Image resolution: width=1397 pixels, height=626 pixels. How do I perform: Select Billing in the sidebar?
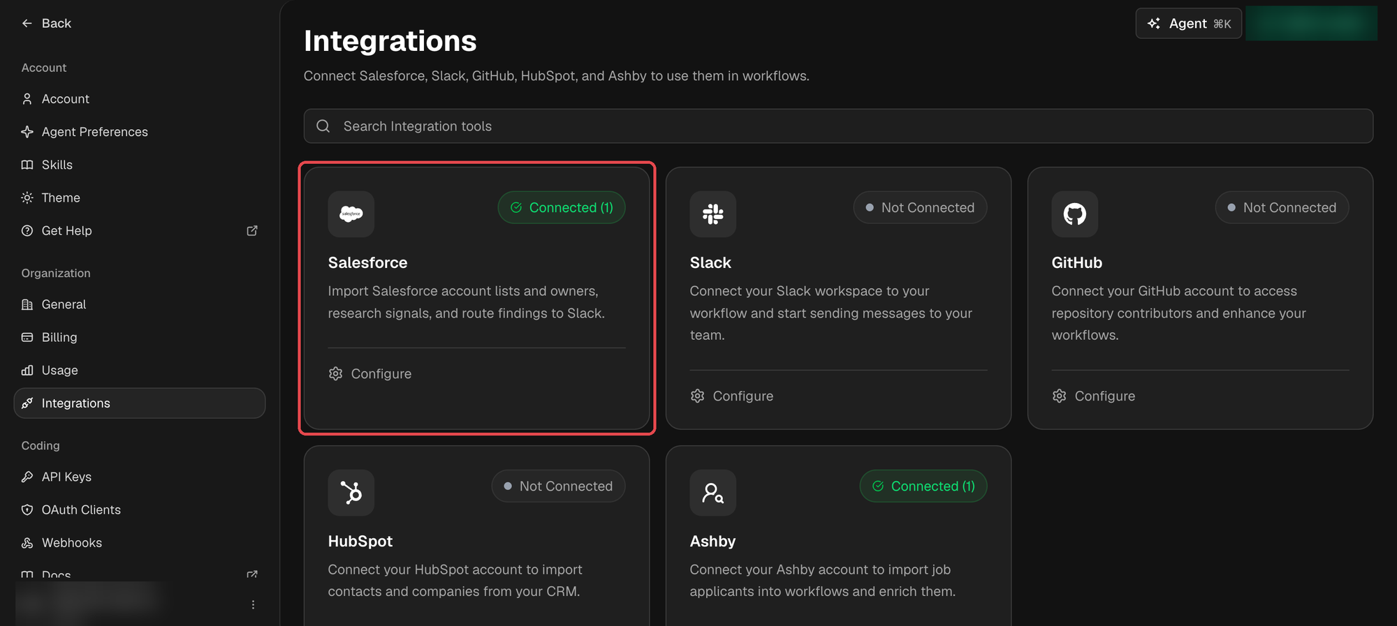(x=140, y=338)
